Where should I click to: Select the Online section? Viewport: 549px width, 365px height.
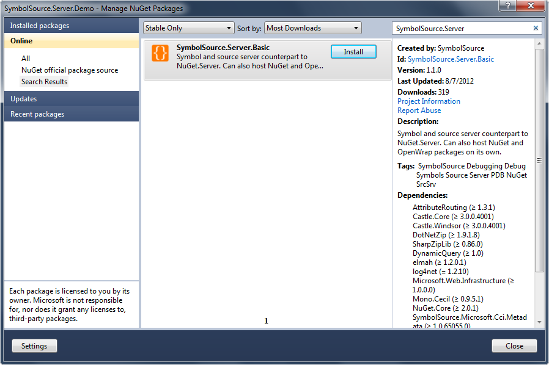(72, 40)
